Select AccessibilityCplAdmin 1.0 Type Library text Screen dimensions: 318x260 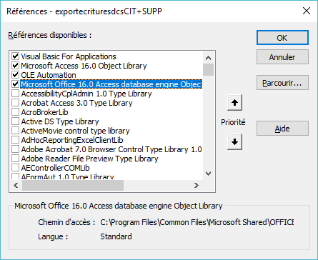(86, 94)
